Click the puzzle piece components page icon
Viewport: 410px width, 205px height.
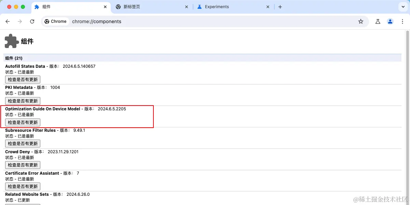pos(12,41)
